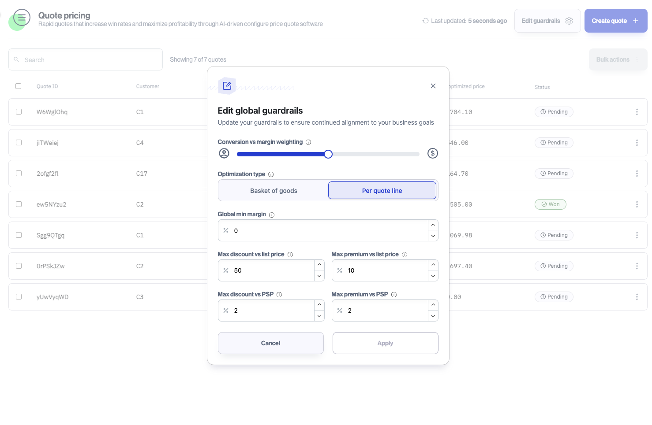Click the customer conversion icon left of slider
The image size is (652, 425).
point(224,153)
